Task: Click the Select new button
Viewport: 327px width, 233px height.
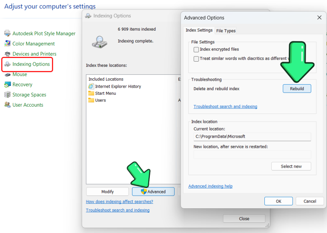Action: (x=291, y=166)
